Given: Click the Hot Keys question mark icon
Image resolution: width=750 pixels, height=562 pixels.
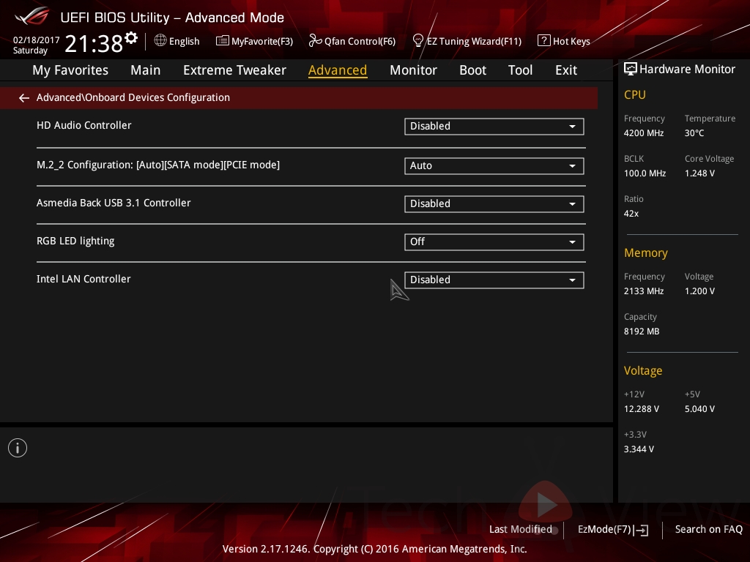Looking at the screenshot, I should click(x=544, y=41).
